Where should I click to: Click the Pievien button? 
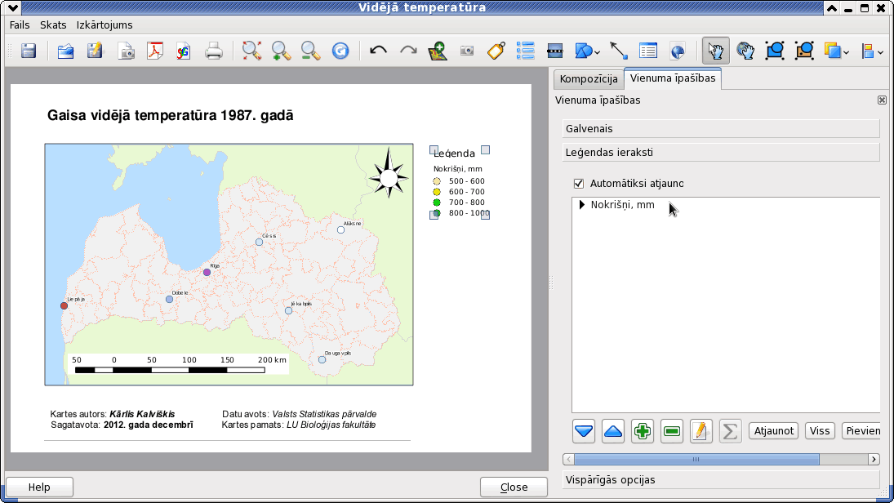pyautogui.click(x=862, y=431)
